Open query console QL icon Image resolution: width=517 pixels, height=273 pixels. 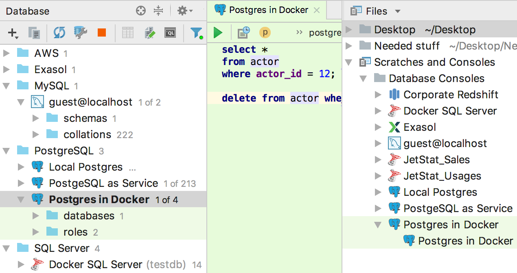pos(170,33)
